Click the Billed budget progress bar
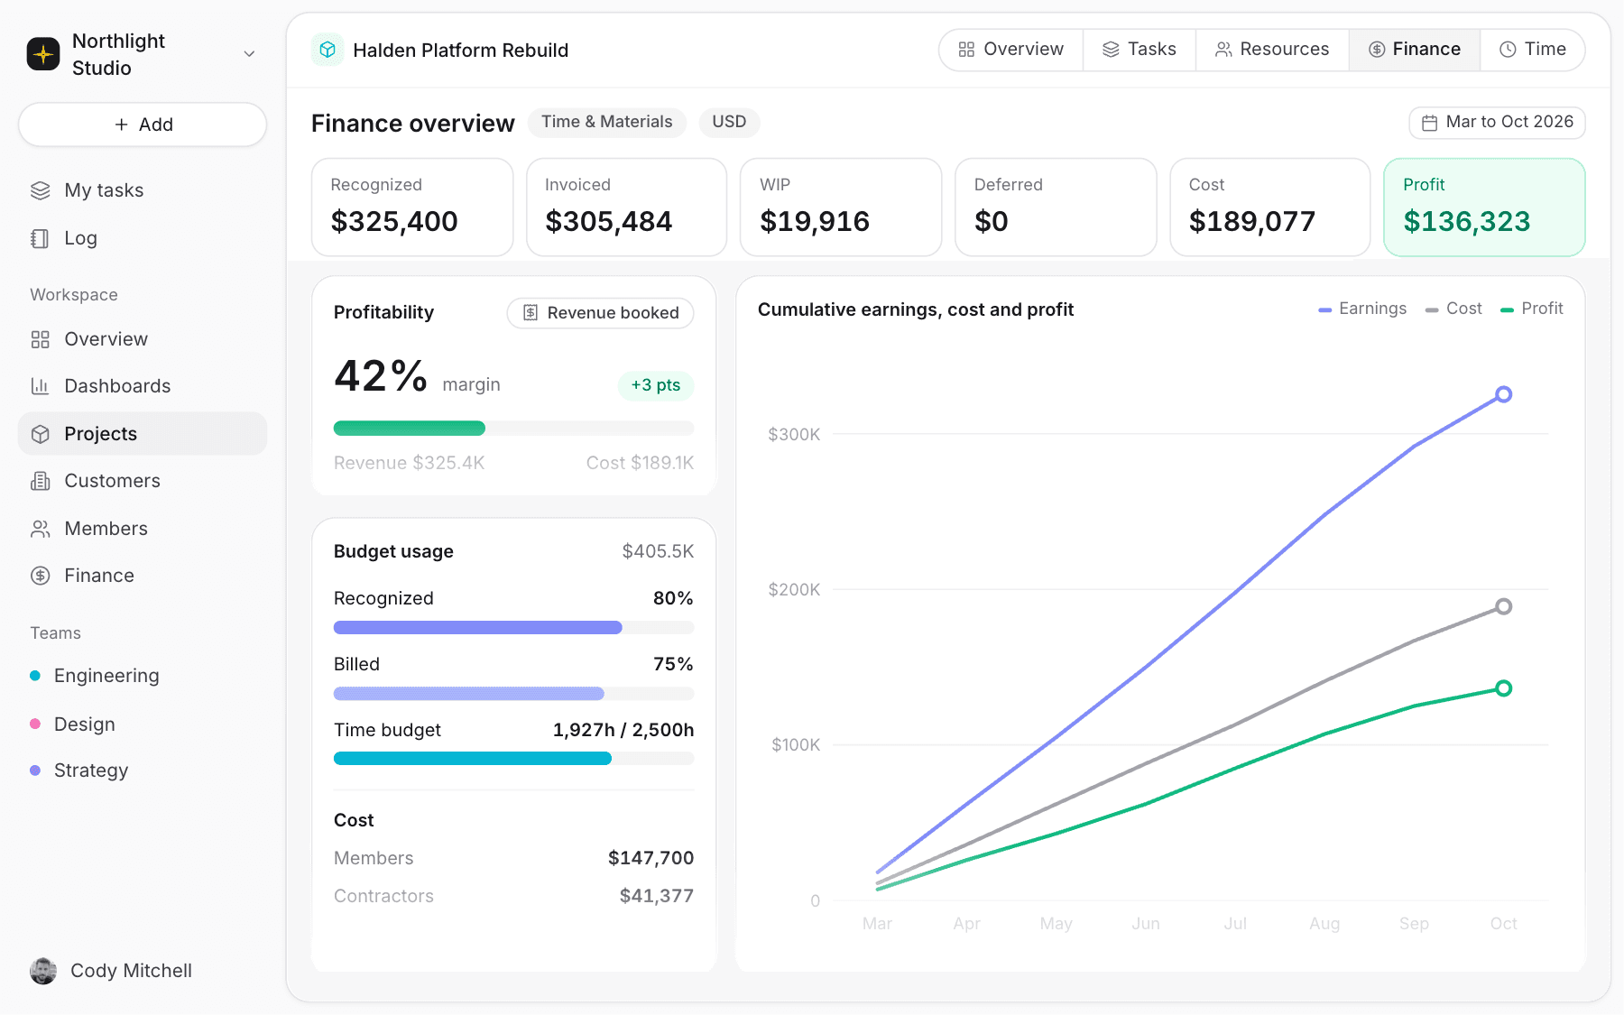This screenshot has height=1015, width=1624. pos(514,693)
